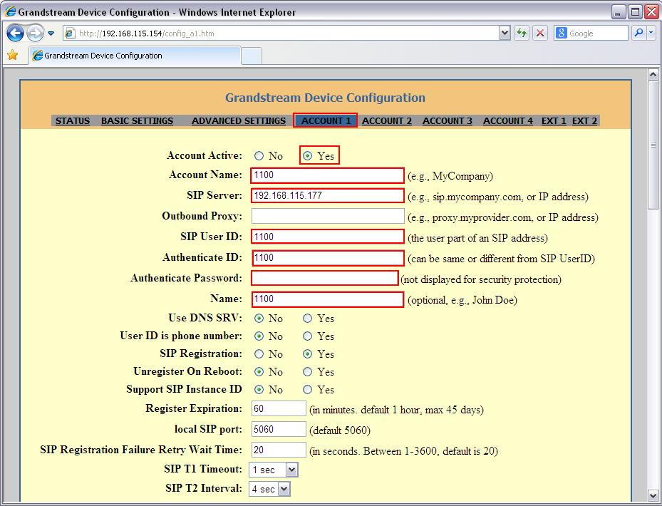This screenshot has height=506, width=662.
Task: Open the BASIC SETTINGS page
Action: point(138,120)
